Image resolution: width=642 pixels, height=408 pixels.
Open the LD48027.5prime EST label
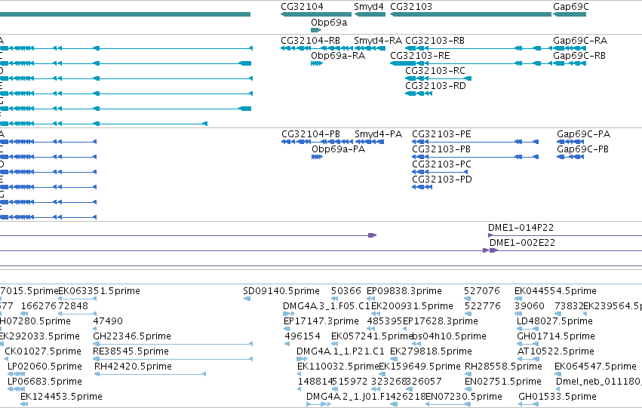pyautogui.click(x=554, y=321)
